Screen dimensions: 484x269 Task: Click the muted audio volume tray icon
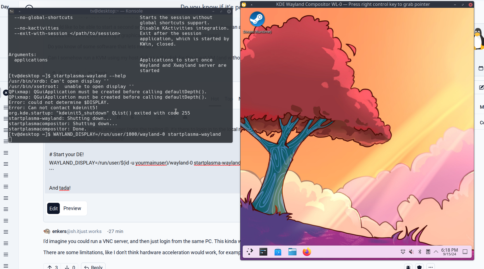pyautogui.click(x=411, y=252)
